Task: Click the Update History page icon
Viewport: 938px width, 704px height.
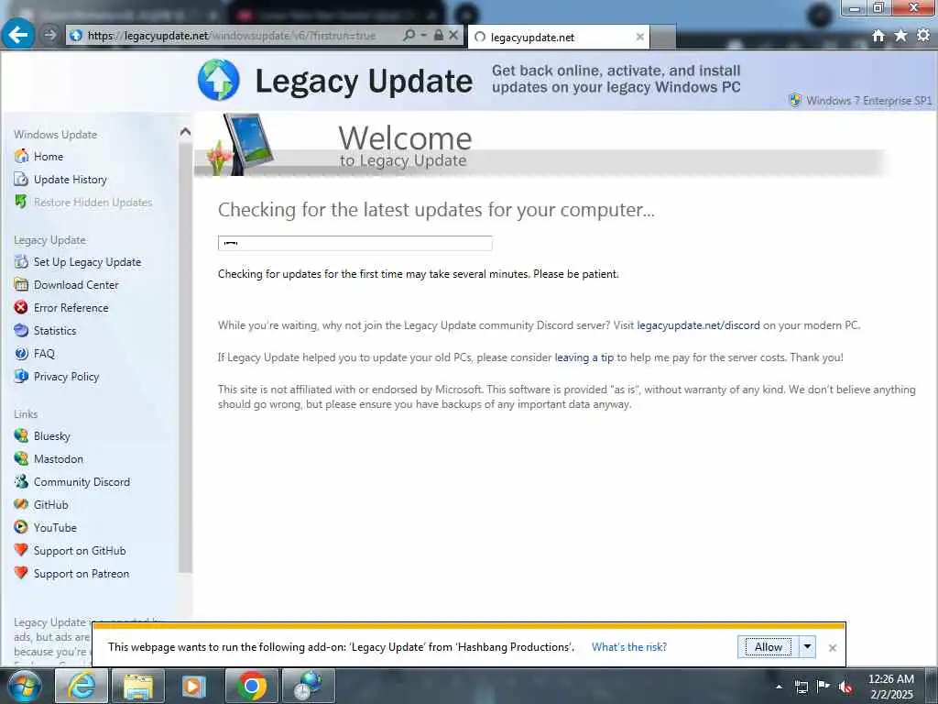Action: tap(21, 179)
